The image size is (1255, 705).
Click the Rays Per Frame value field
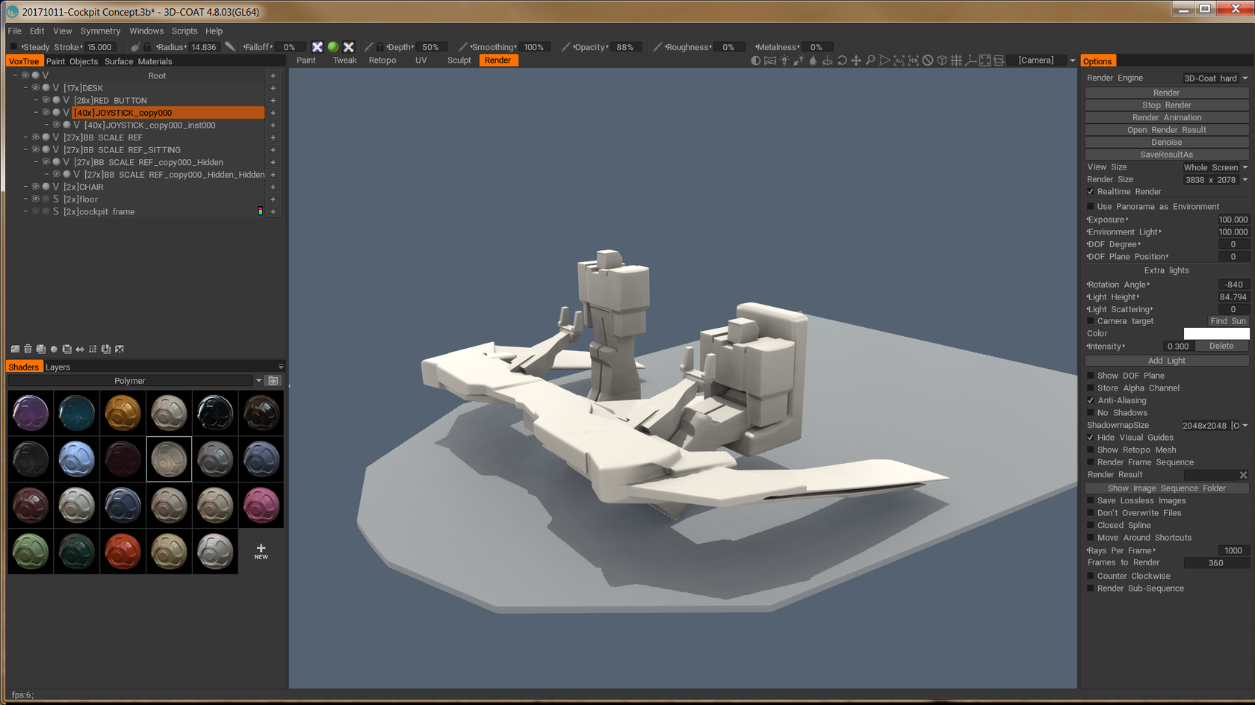click(x=1233, y=551)
